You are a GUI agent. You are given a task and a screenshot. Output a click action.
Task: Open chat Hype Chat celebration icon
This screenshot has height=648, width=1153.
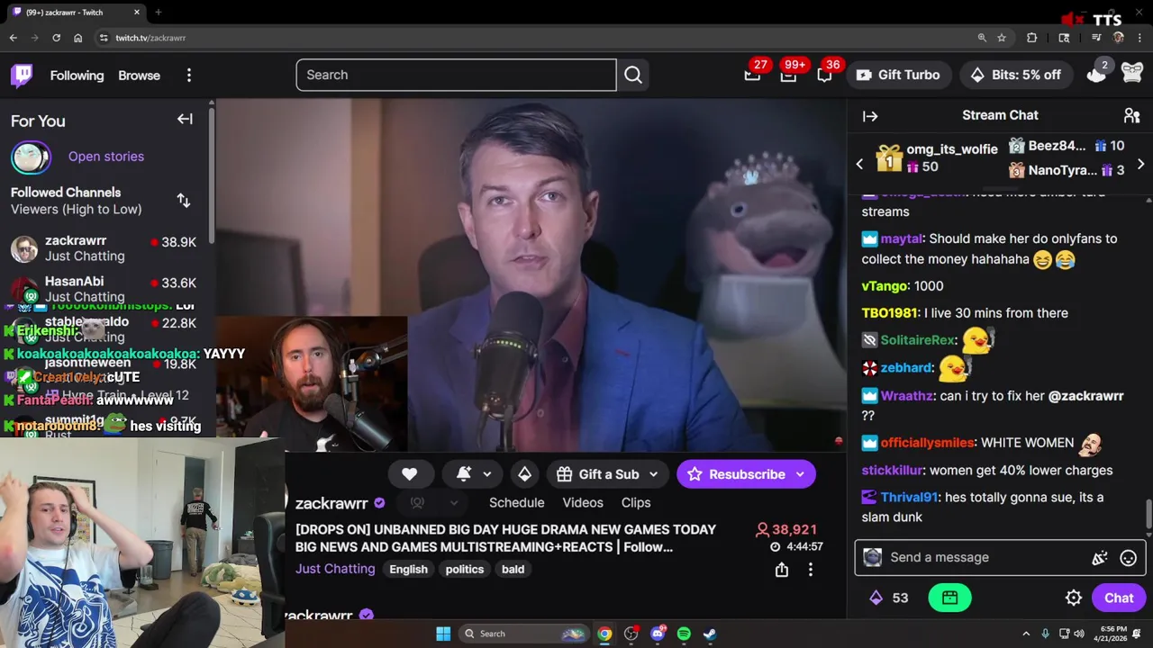(1099, 558)
